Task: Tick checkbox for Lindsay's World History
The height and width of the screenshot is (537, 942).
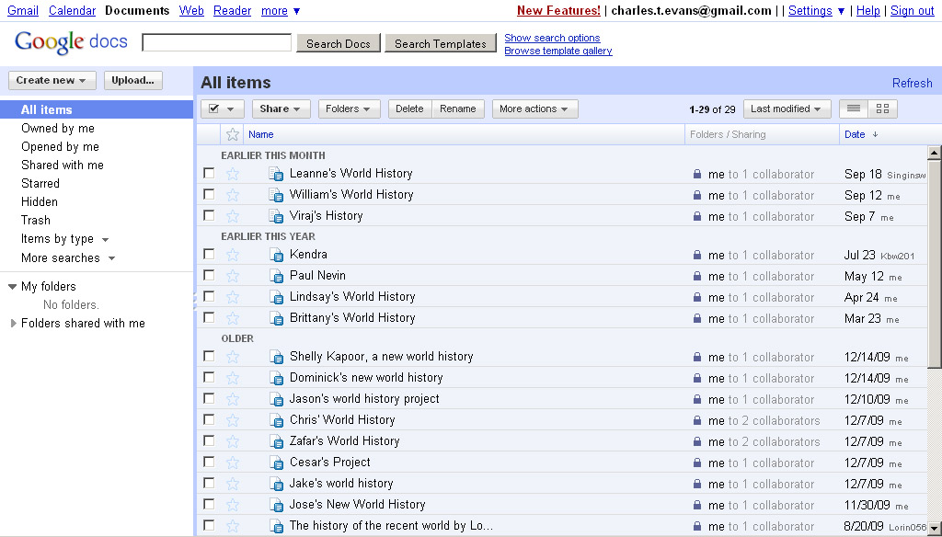Action: [x=209, y=296]
